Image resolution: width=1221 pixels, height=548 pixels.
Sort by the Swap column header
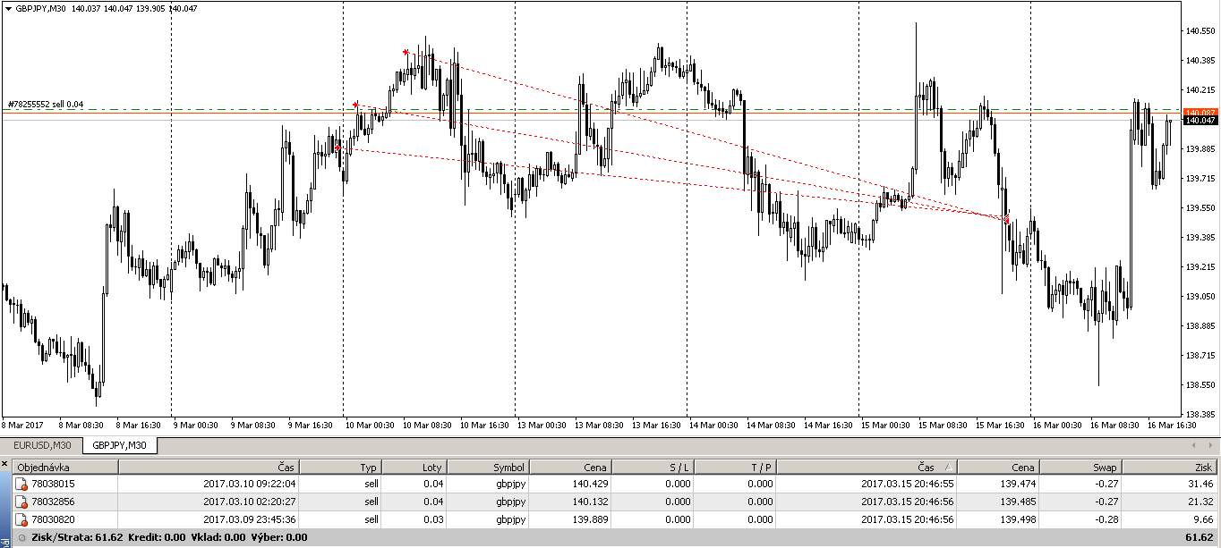point(1080,467)
